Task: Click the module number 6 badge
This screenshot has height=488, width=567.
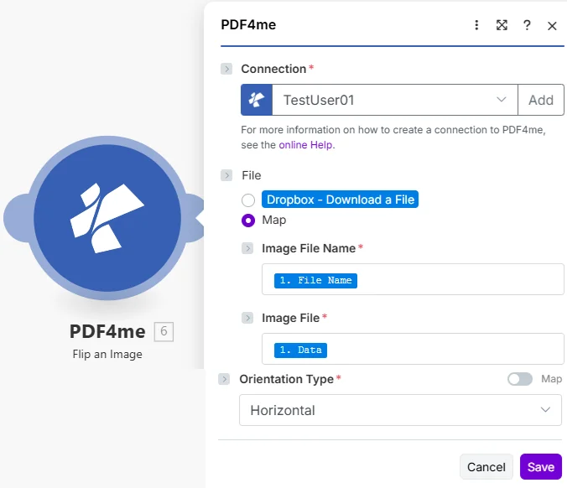Action: (x=164, y=331)
